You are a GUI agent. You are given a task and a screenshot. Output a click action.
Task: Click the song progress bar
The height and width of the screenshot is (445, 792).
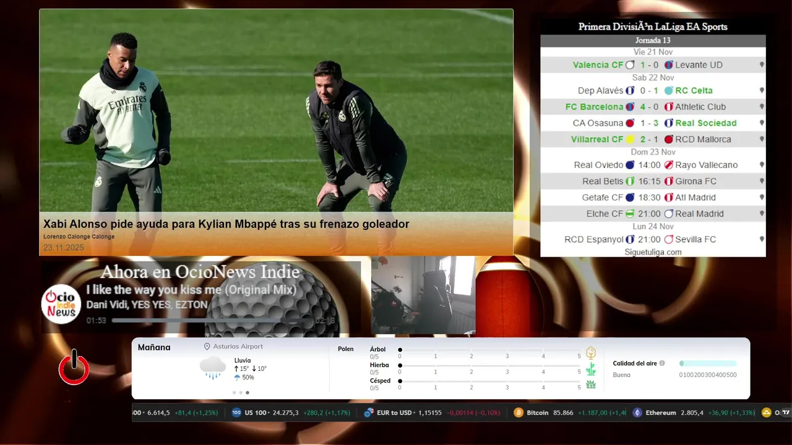click(x=212, y=321)
